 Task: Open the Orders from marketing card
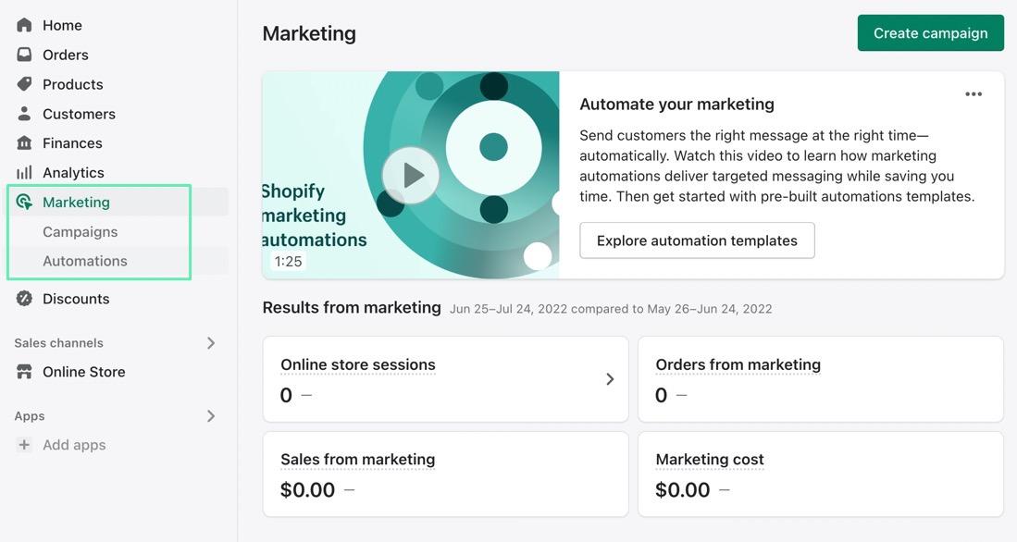820,379
